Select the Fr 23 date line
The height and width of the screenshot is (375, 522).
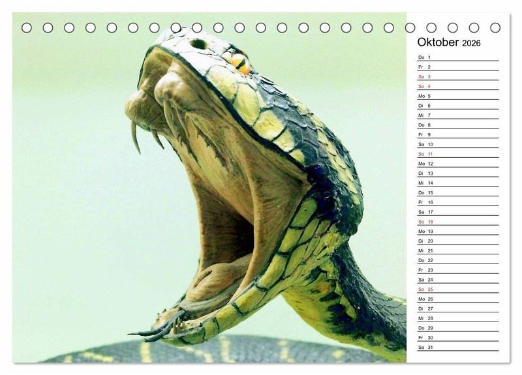tap(458, 270)
